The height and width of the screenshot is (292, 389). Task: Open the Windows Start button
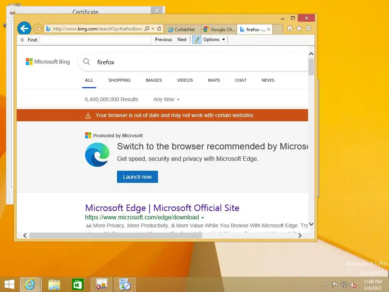[9, 284]
